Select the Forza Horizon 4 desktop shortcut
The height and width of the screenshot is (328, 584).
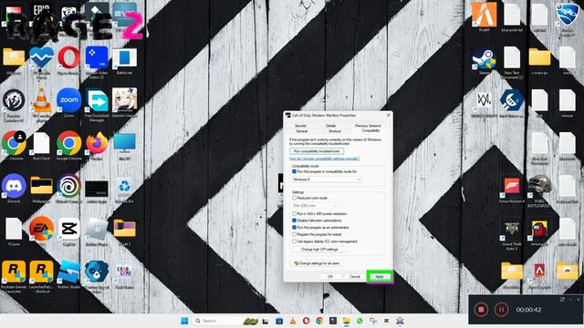pyautogui.click(x=512, y=187)
